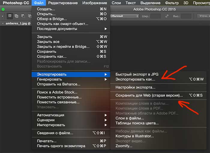Choose Сохранить menu item
This screenshot has width=210, height=153.
point(71,52)
